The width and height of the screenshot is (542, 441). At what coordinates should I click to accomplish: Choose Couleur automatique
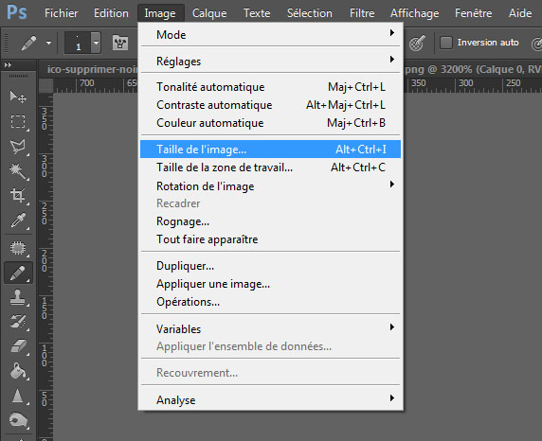(270, 123)
